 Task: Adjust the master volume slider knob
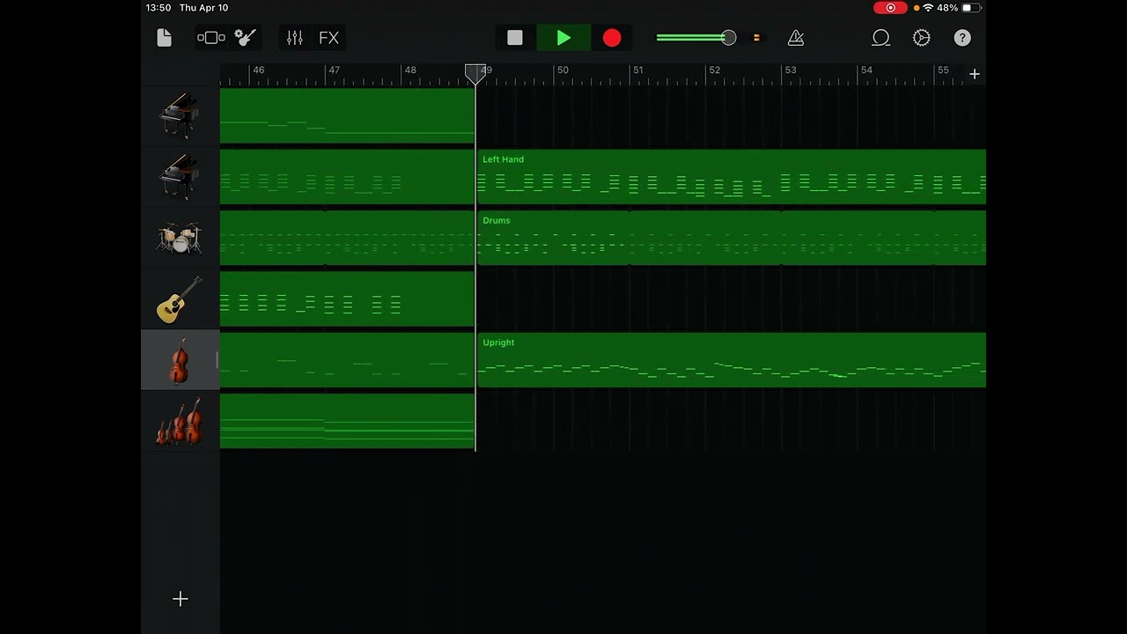coord(728,38)
